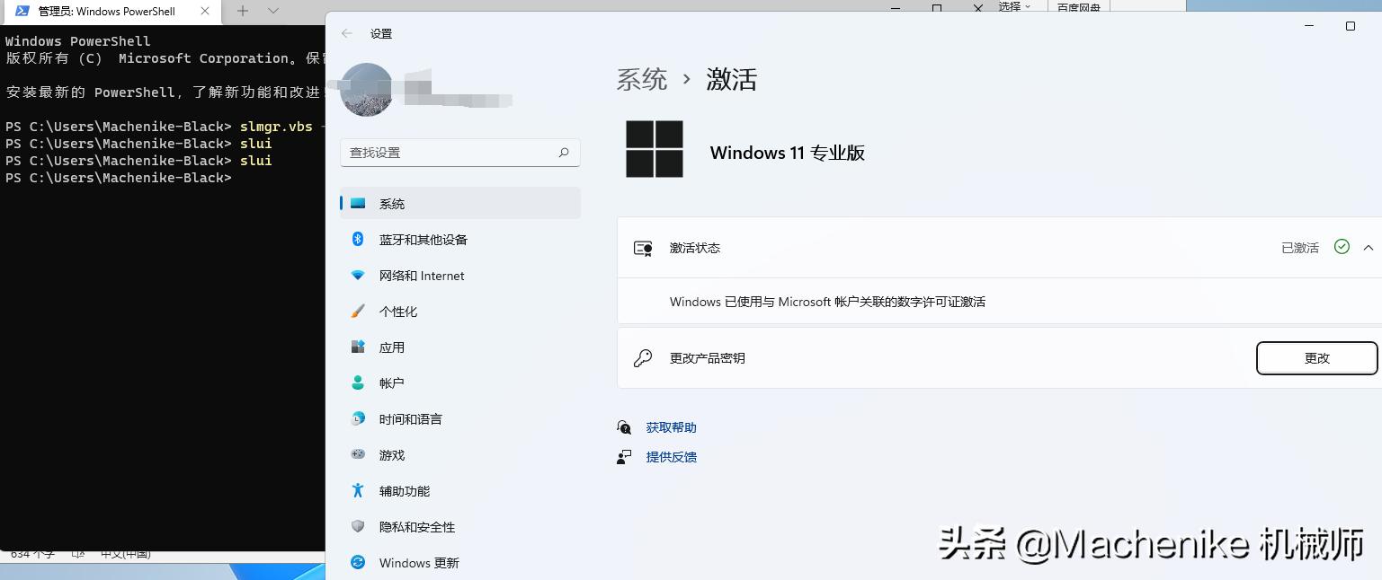
Task: Collapse the 激活状态 section chevron
Action: [1369, 248]
